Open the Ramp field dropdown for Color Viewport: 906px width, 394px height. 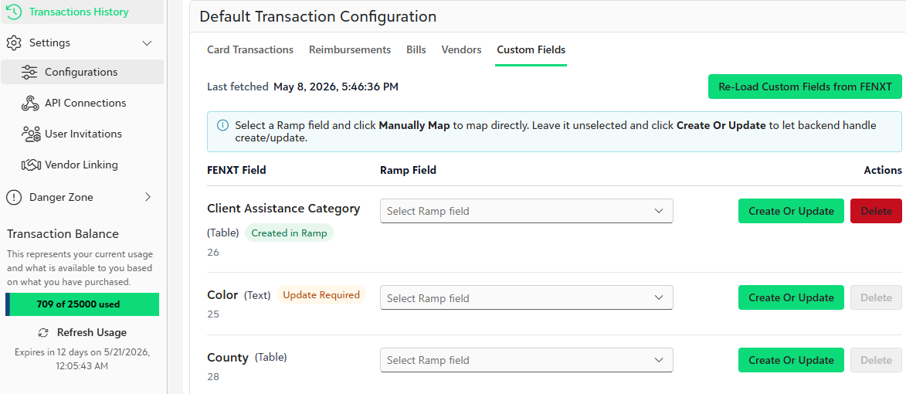coord(527,297)
